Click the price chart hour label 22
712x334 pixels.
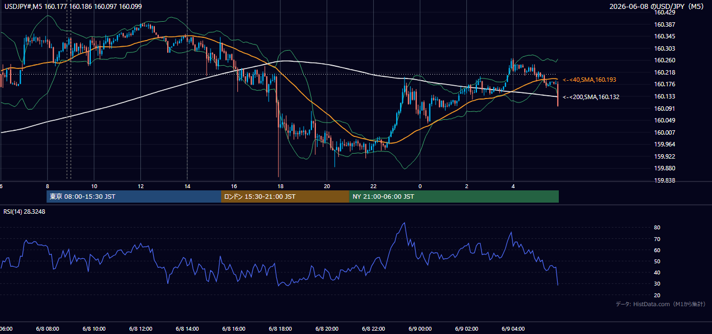click(373, 186)
